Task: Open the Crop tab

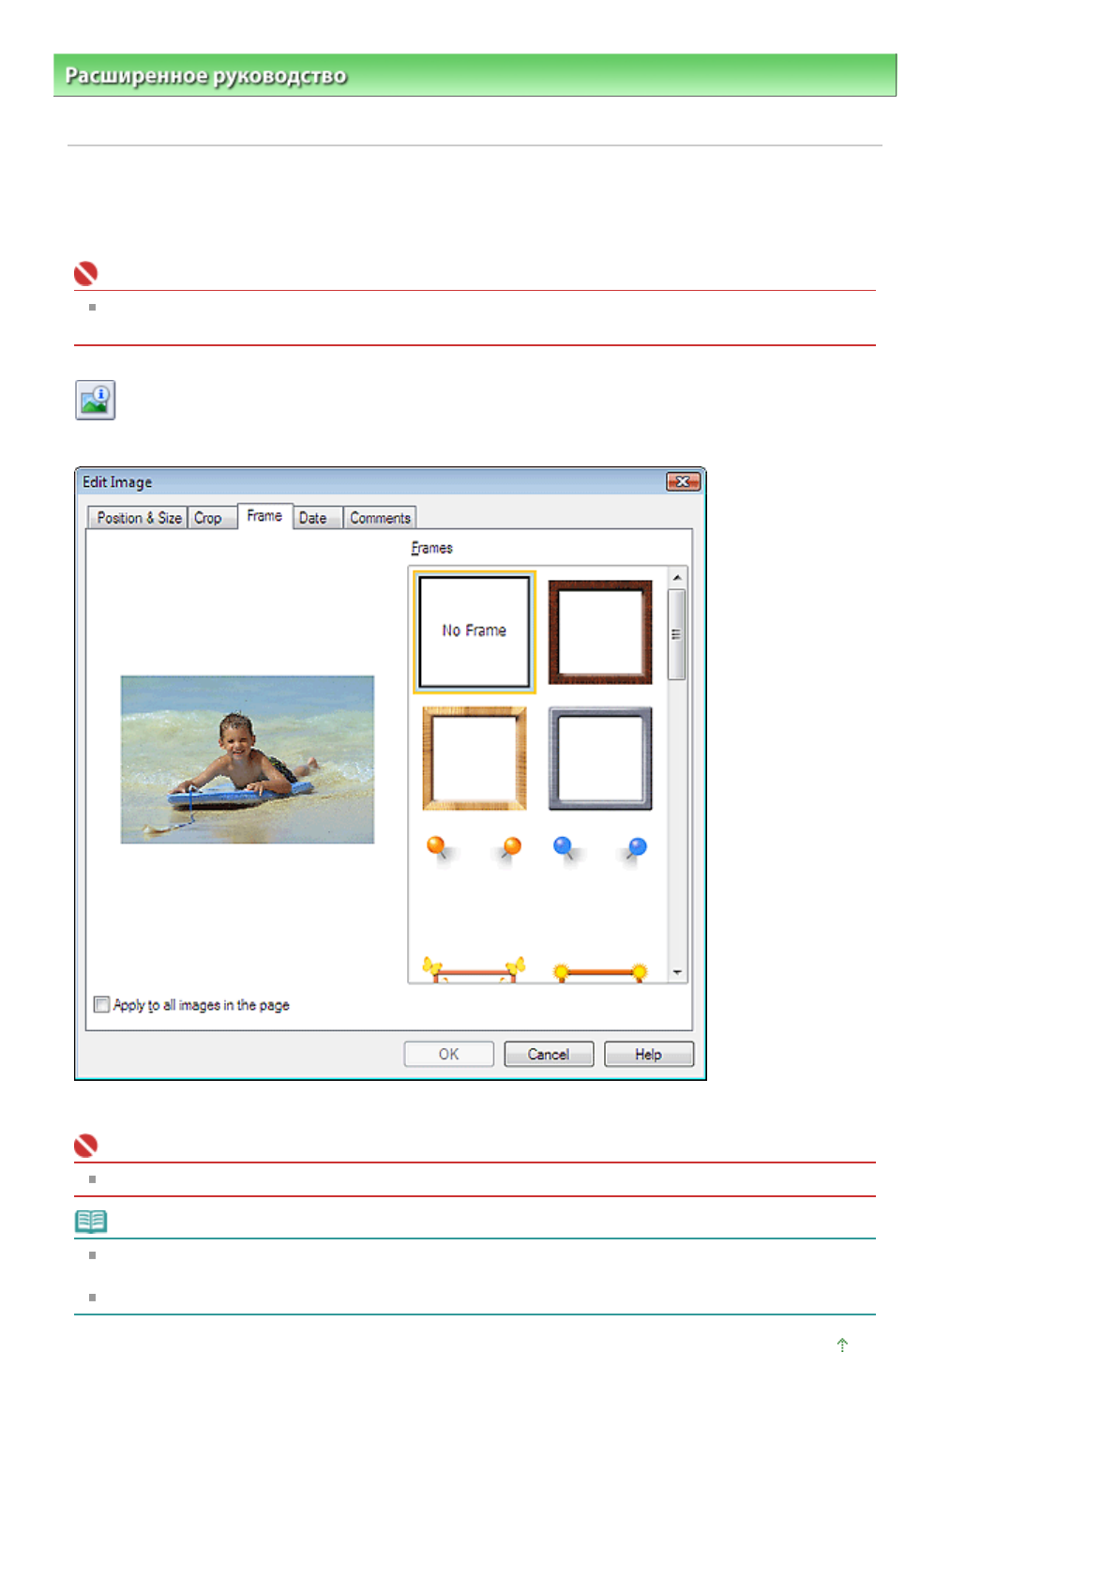Action: point(208,518)
